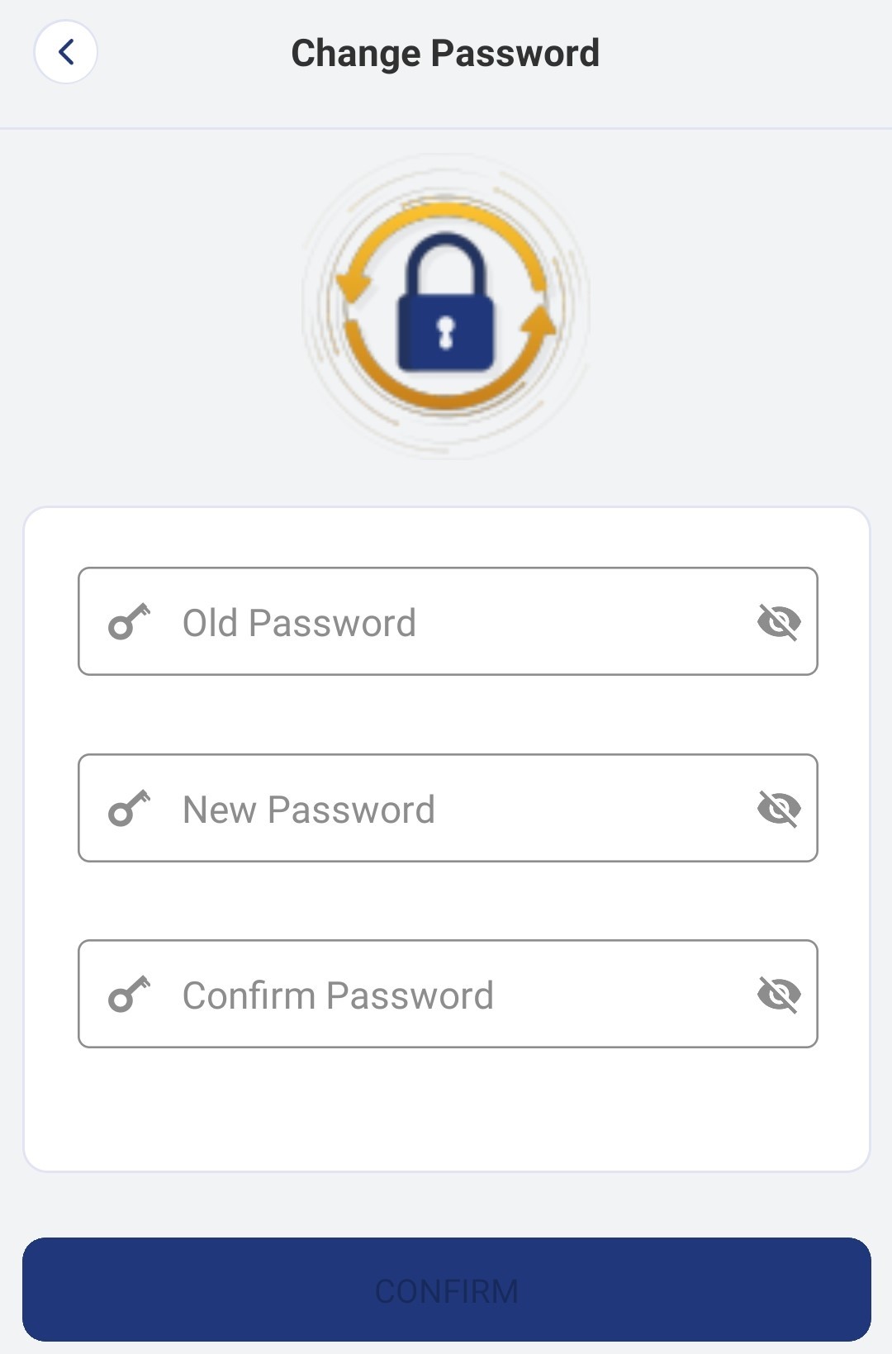892x1354 pixels.
Task: Click the "Change Password" header title
Action: 445,54
